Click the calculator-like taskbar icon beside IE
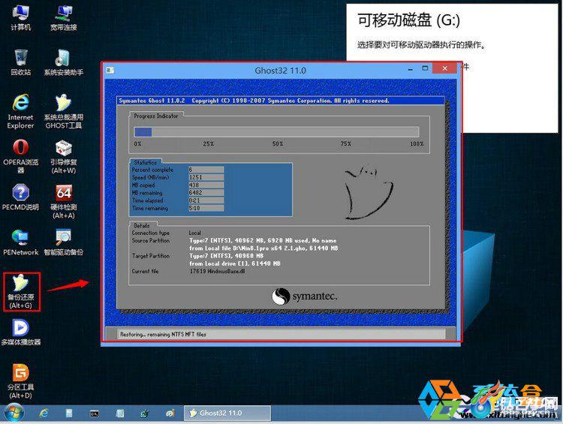The height and width of the screenshot is (424, 563). point(69,413)
